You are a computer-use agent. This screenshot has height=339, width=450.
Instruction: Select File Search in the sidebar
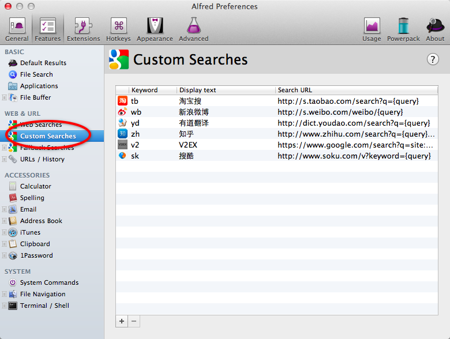pos(36,74)
